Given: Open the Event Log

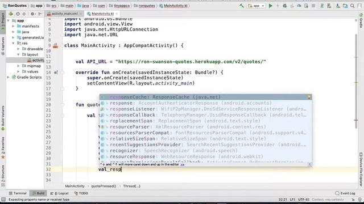Looking at the screenshot, I should tap(345, 193).
